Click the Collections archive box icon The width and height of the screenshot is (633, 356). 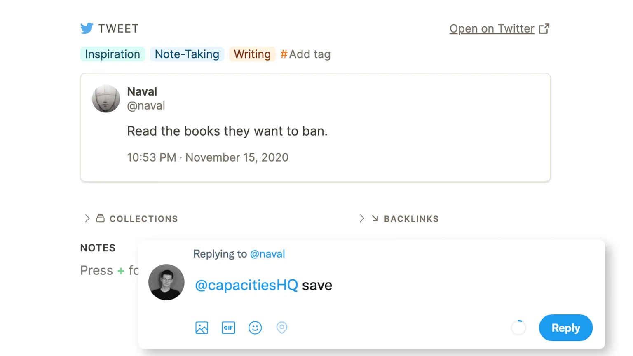[101, 218]
